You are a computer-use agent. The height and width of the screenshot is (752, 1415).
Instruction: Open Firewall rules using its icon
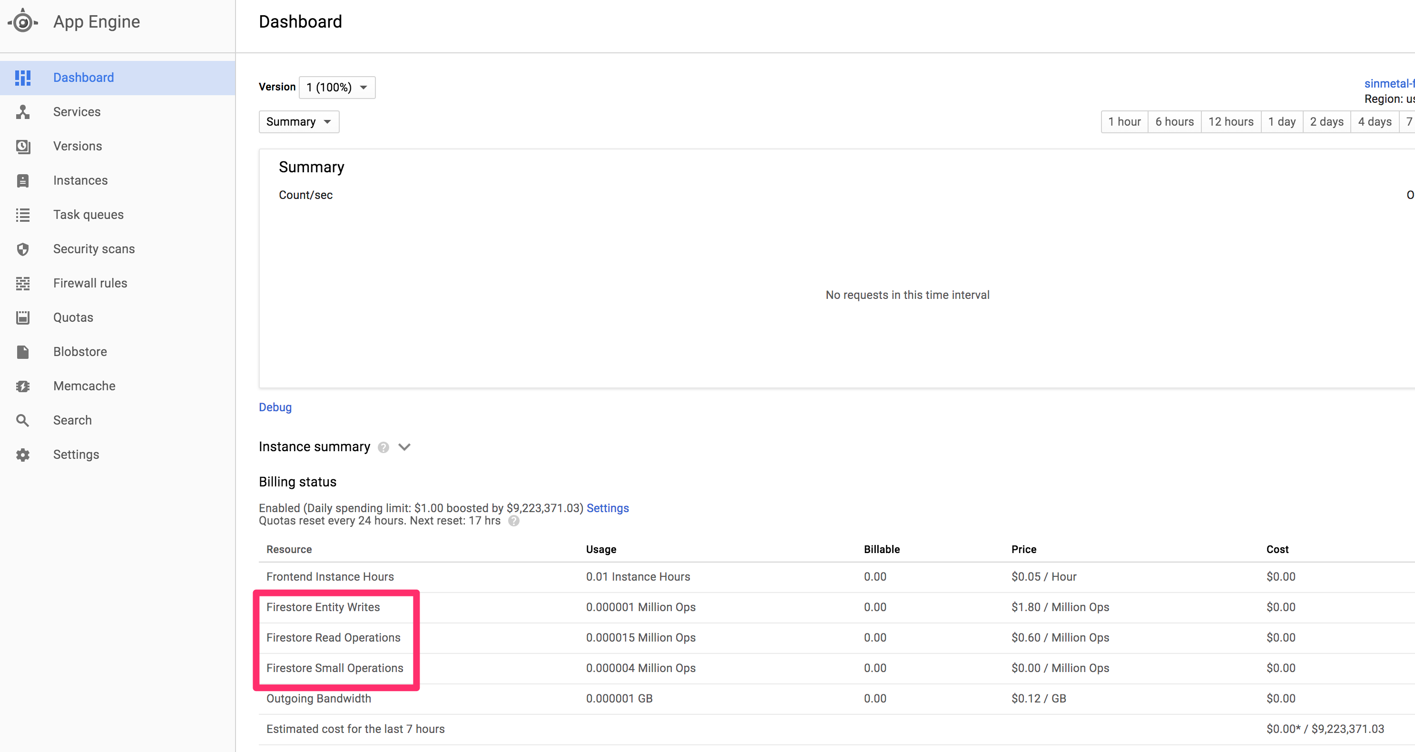(x=22, y=283)
